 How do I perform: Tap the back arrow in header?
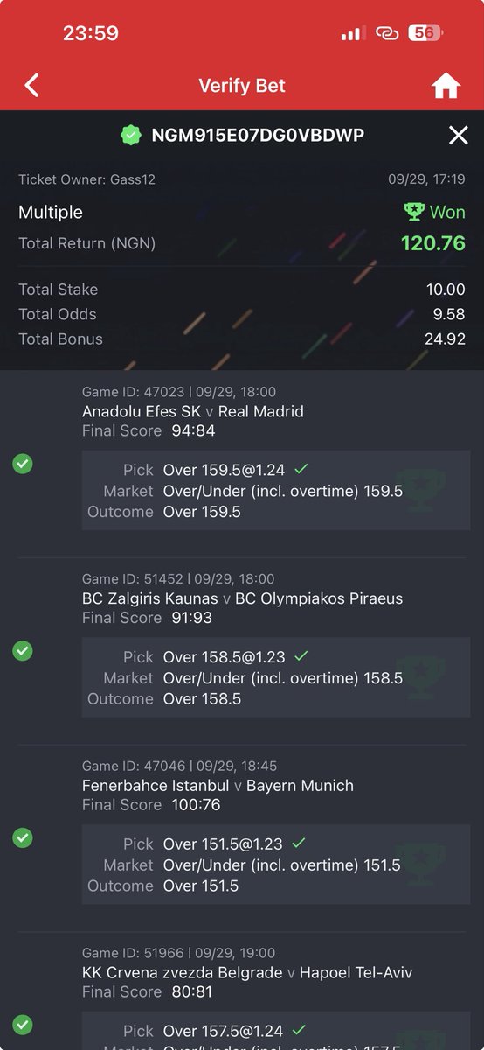[x=32, y=86]
